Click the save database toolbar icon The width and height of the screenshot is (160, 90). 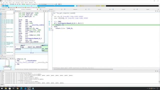click(x=3, y=4)
